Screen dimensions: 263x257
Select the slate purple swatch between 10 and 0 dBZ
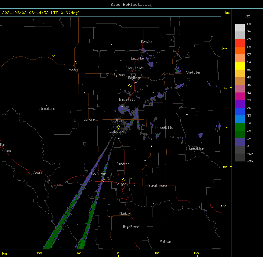click(x=240, y=142)
